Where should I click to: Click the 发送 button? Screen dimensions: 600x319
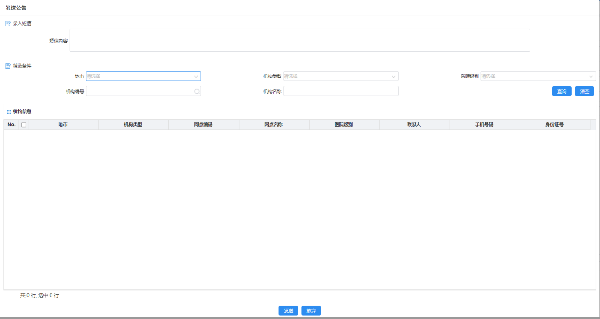(x=288, y=310)
